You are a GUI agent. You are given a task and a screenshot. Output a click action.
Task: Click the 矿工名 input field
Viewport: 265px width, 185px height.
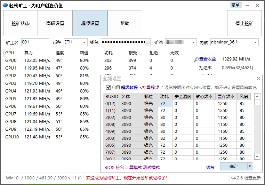point(35,42)
